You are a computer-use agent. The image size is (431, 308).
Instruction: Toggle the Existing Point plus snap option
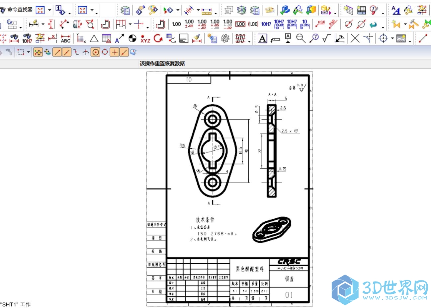[115, 52]
